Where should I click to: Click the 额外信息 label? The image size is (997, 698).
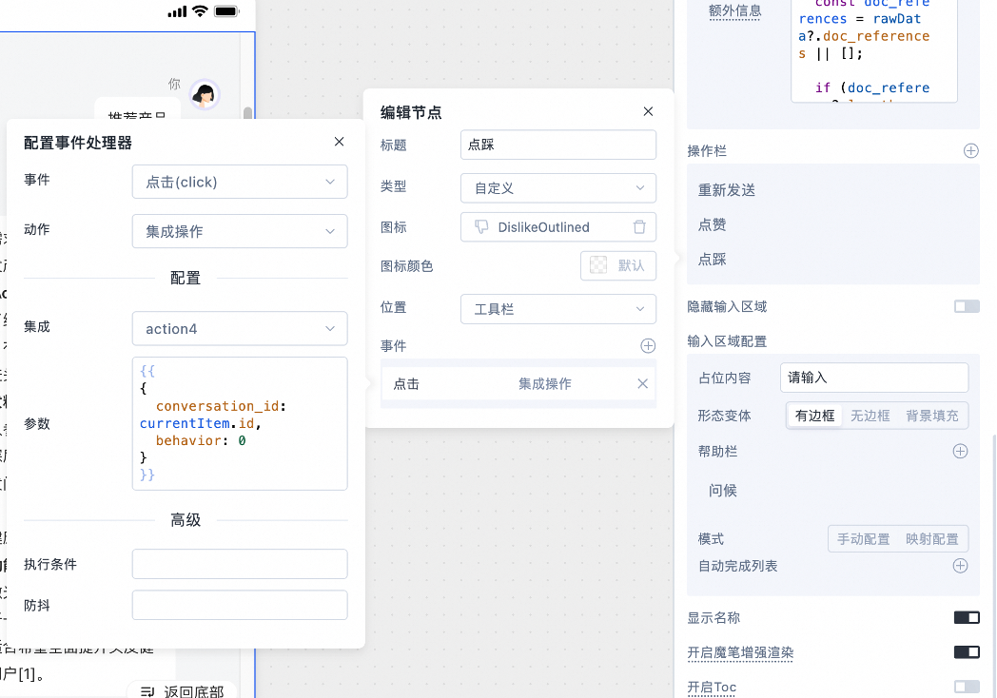734,10
